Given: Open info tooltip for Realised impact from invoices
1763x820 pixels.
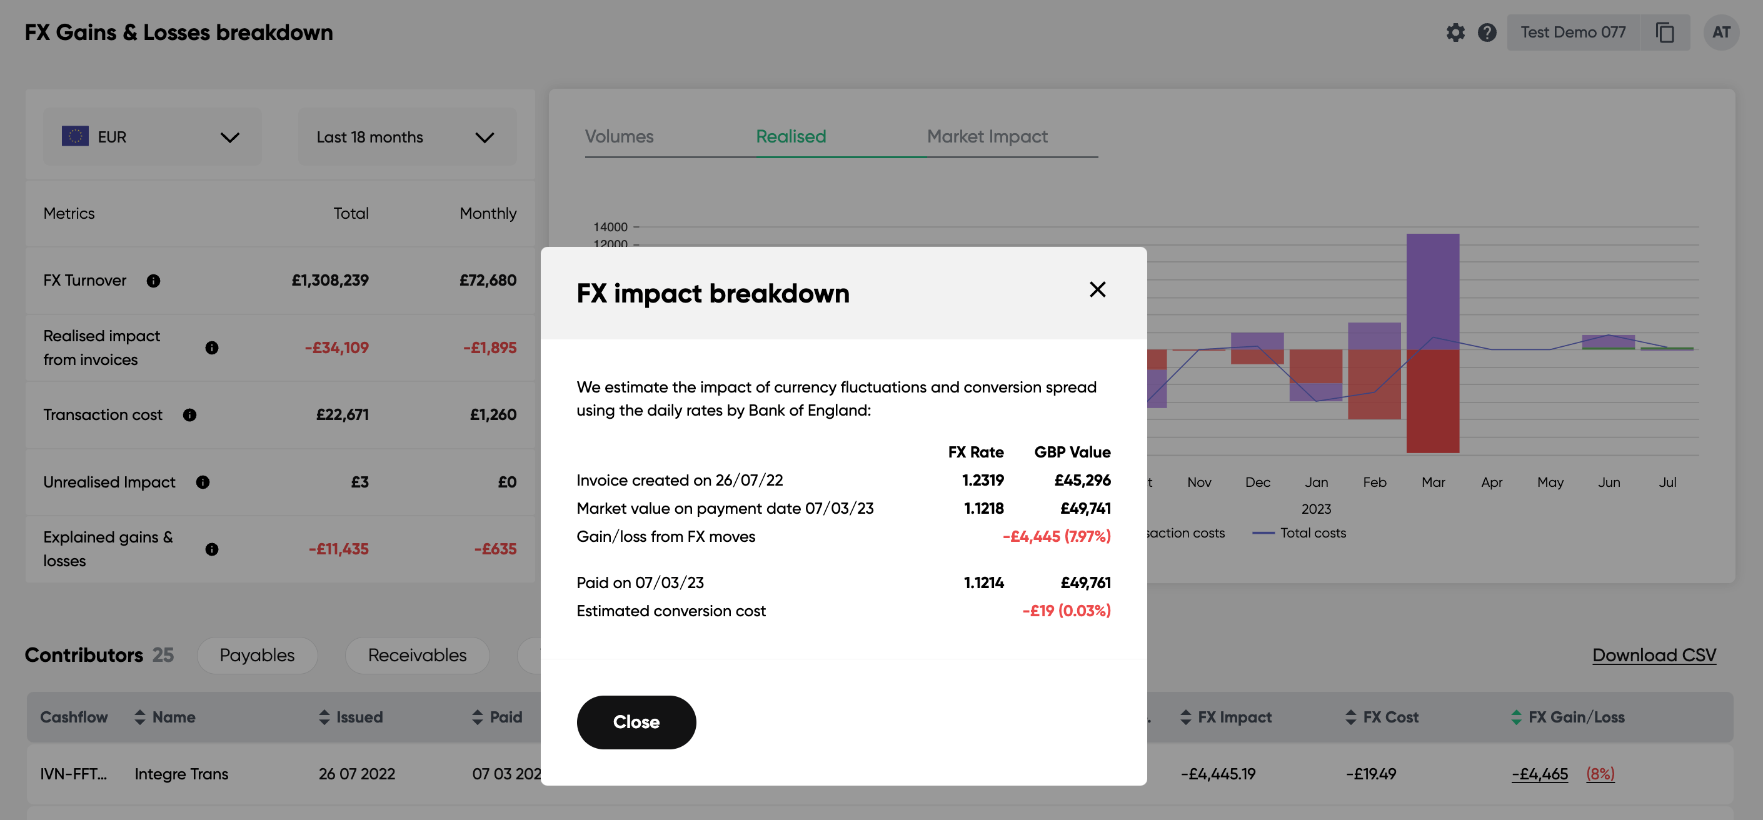Looking at the screenshot, I should click(212, 347).
